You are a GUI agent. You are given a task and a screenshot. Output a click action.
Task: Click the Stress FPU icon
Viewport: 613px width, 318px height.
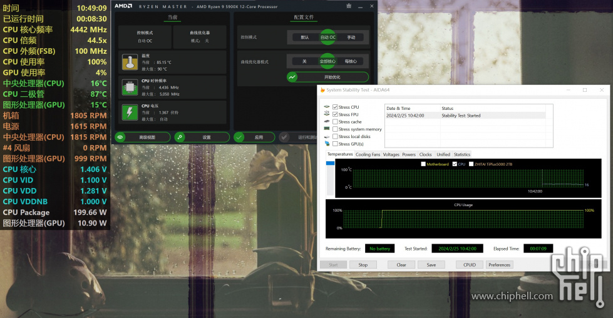(x=327, y=114)
